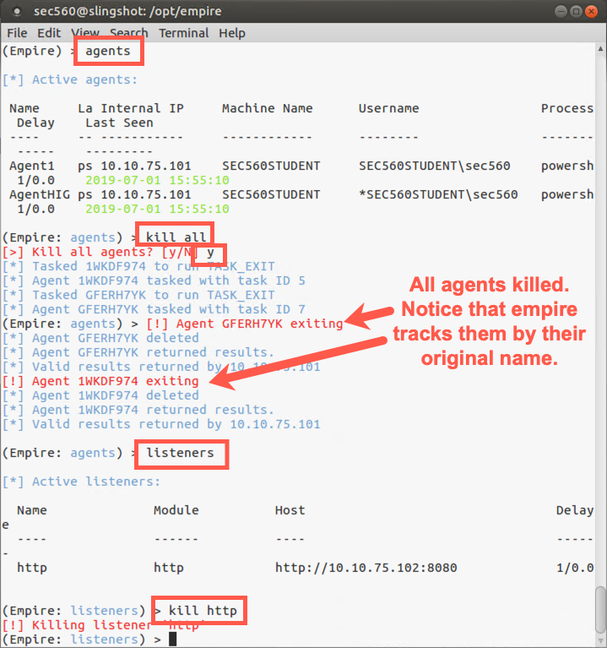Screen dimensions: 607x648
Task: Click the listener host URL http://10.10.75.102:8080
Action: click(366, 568)
